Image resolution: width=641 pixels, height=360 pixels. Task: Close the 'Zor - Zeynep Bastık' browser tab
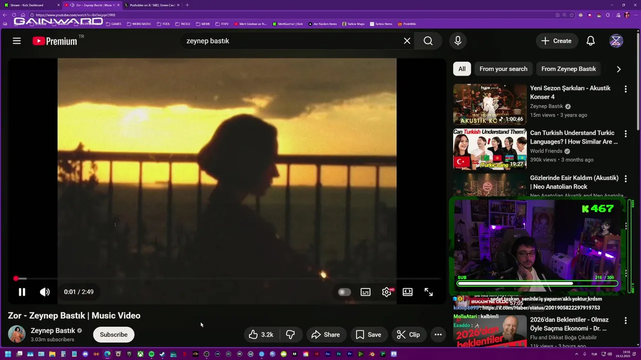[x=119, y=5]
